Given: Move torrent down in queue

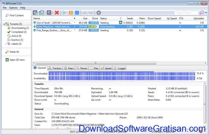Looking at the screenshot, I should [x=91, y=13].
